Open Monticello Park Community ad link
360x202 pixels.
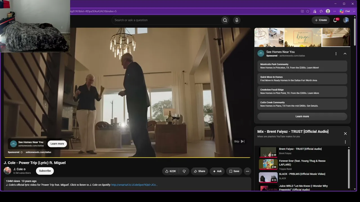coord(302,66)
